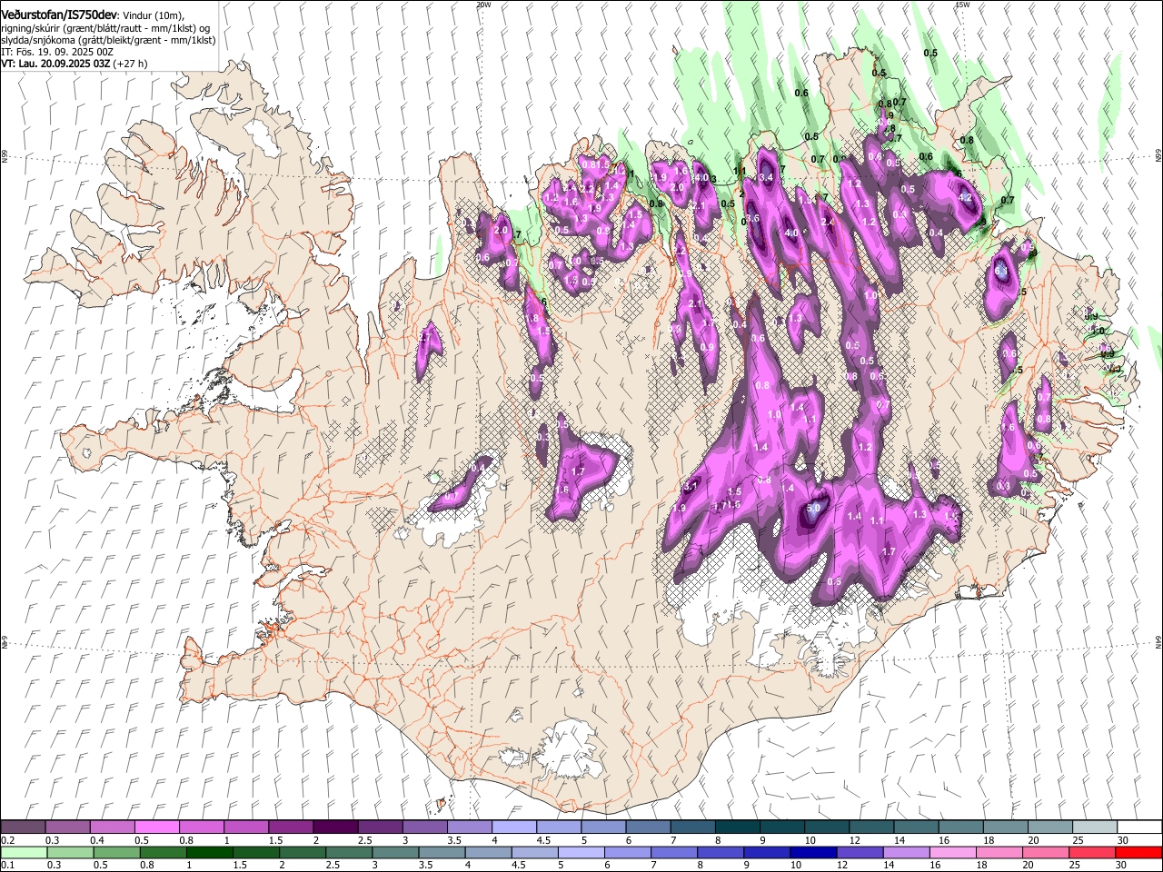Screen dimensions: 1163x872
Task: Click the 2.4 precipitation value on the map
Action: click(827, 222)
